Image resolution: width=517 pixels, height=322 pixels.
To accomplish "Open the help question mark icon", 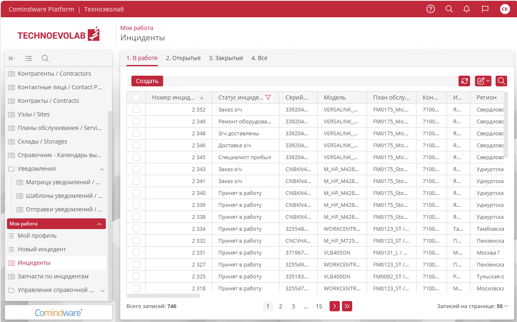I will pos(430,9).
